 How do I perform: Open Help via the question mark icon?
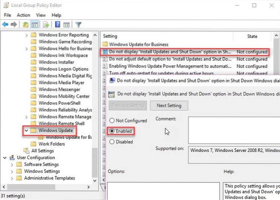tap(57, 24)
